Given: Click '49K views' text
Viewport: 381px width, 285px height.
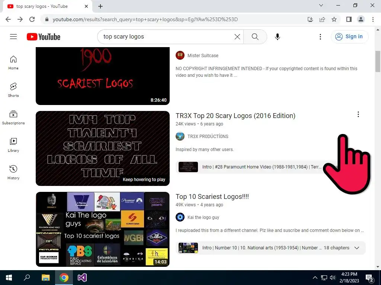Looking at the screenshot, I should [186, 205].
